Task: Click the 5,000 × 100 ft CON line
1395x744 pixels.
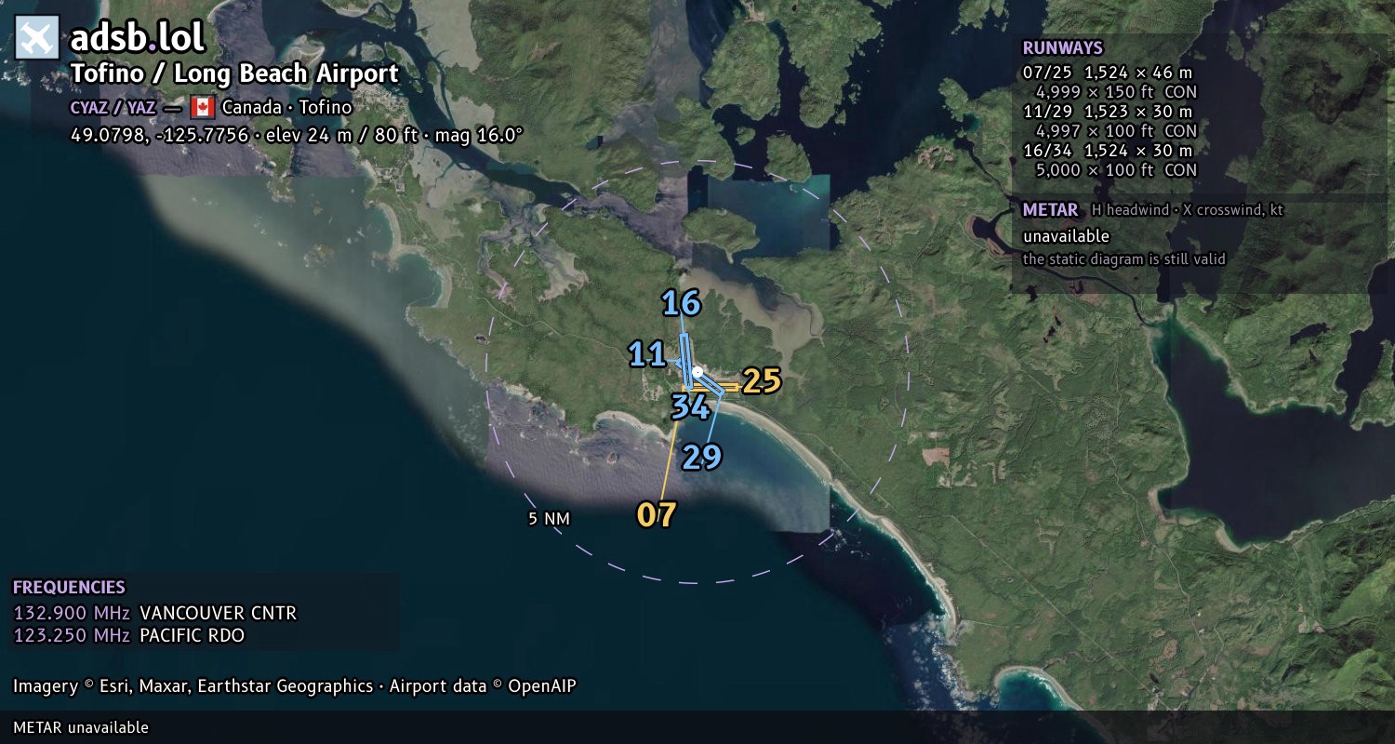Action: [x=1116, y=170]
